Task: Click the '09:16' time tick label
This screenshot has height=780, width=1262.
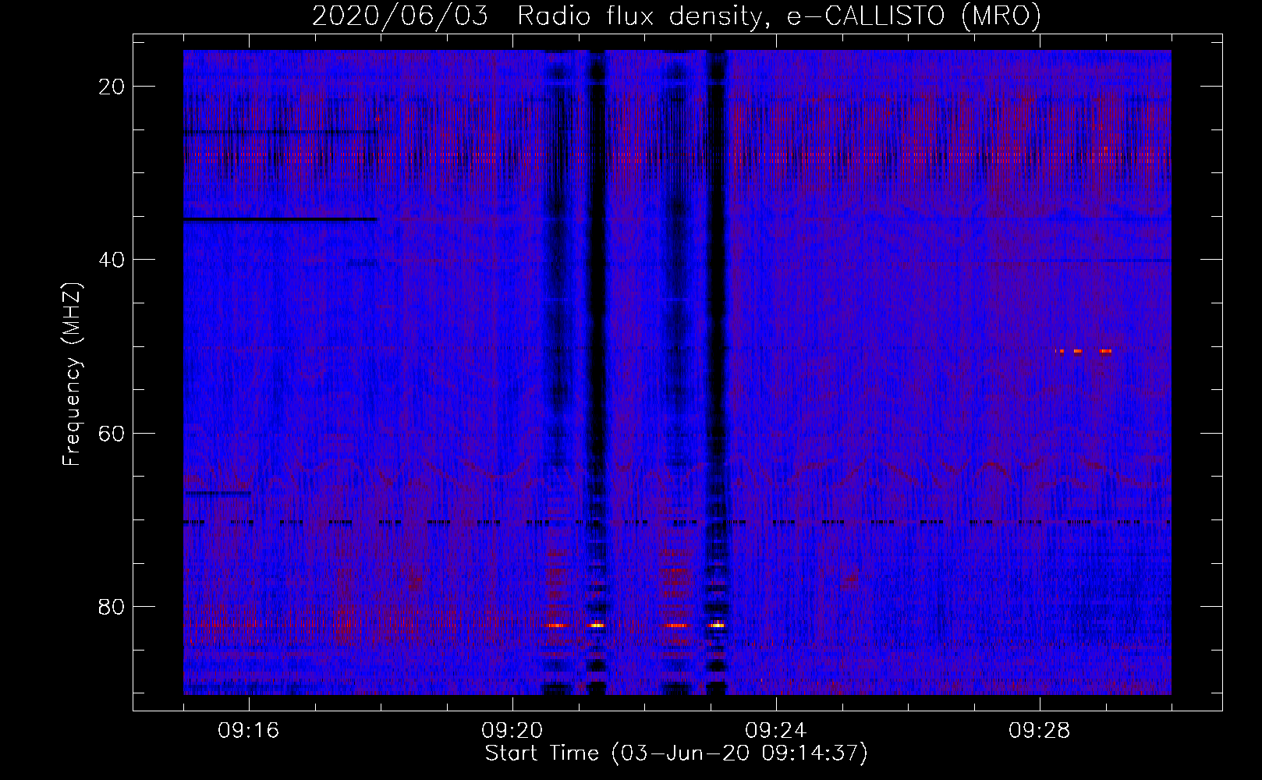Action: 249,731
